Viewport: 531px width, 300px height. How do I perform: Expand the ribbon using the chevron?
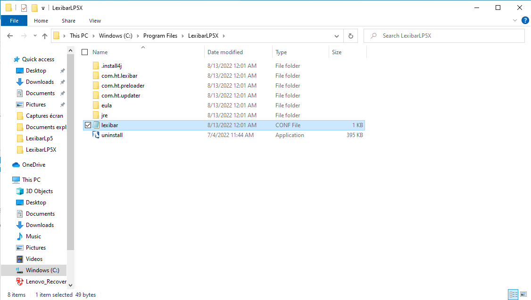[x=515, y=21]
